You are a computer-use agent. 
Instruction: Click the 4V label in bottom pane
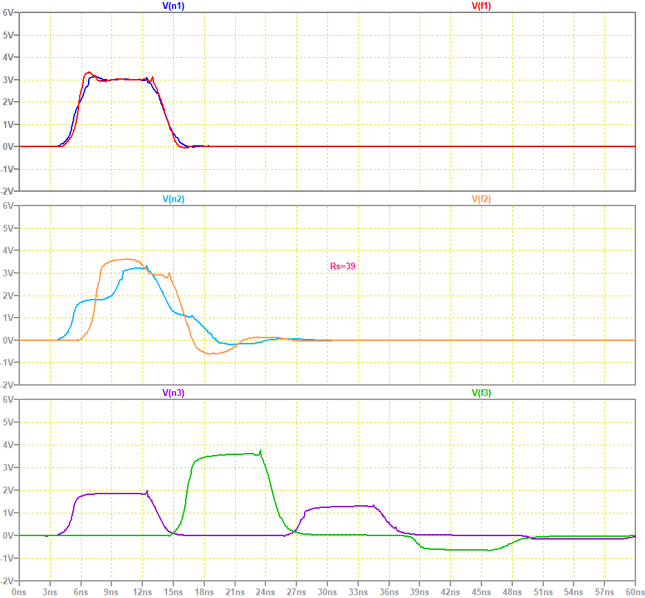[x=10, y=445]
